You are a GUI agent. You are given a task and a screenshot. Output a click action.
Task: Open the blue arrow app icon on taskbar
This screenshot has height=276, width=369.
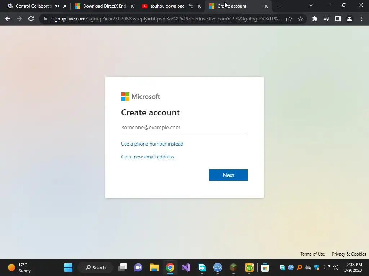(x=202, y=267)
